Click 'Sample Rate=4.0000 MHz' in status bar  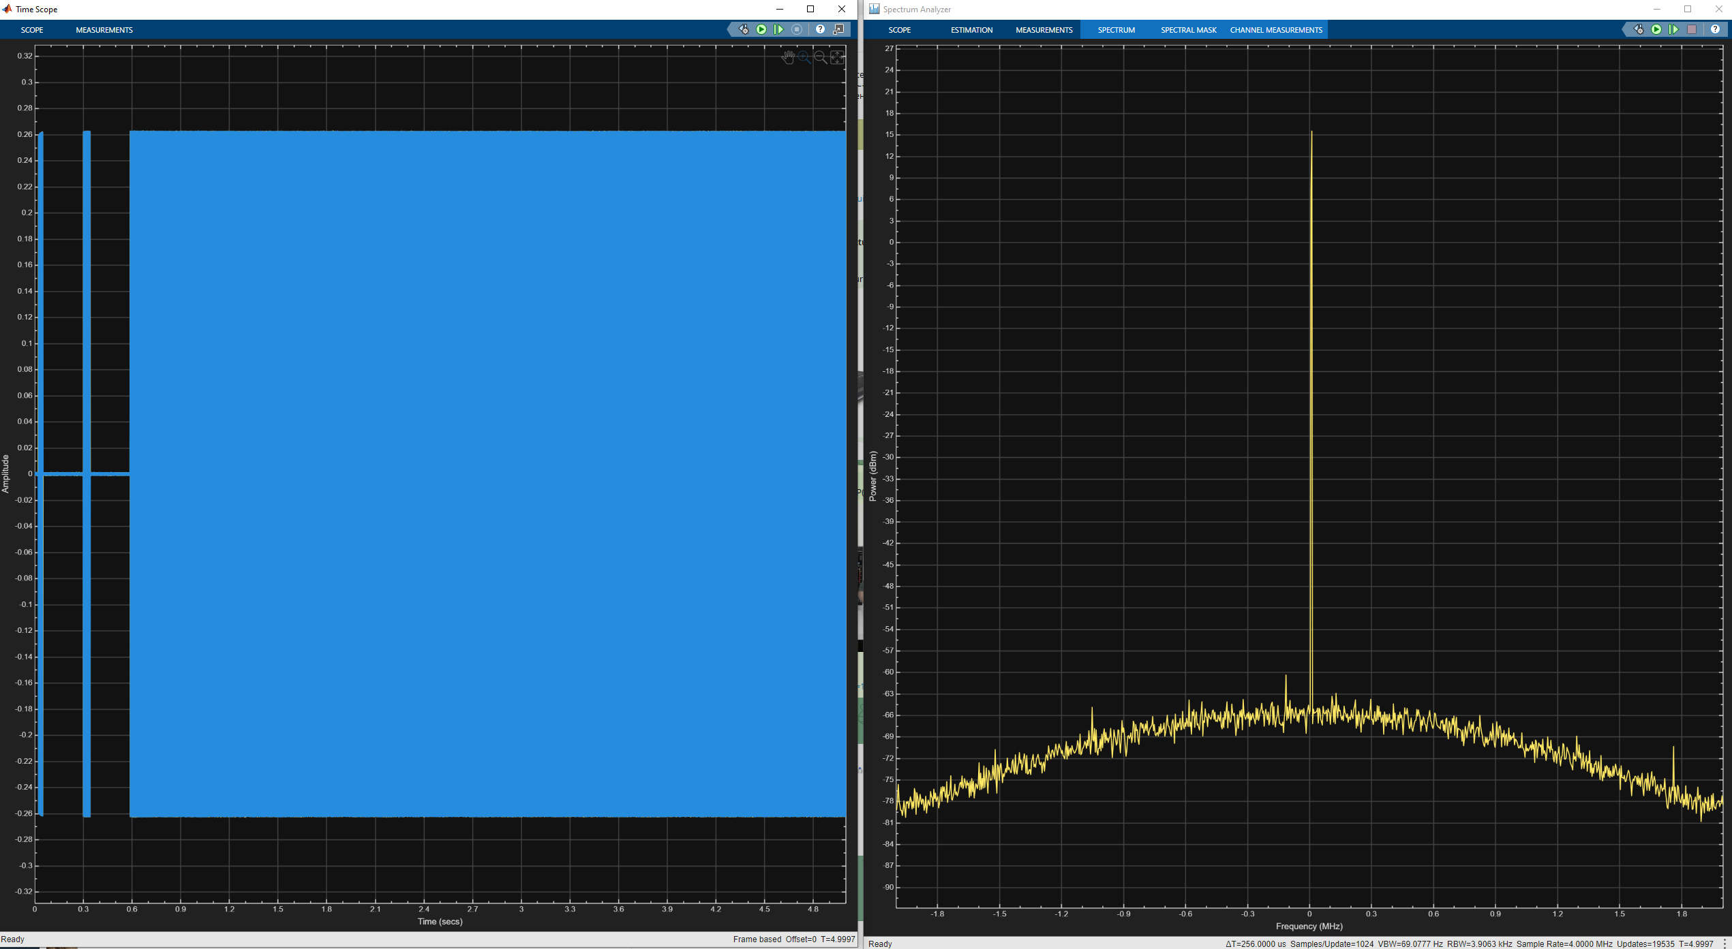click(x=1564, y=944)
